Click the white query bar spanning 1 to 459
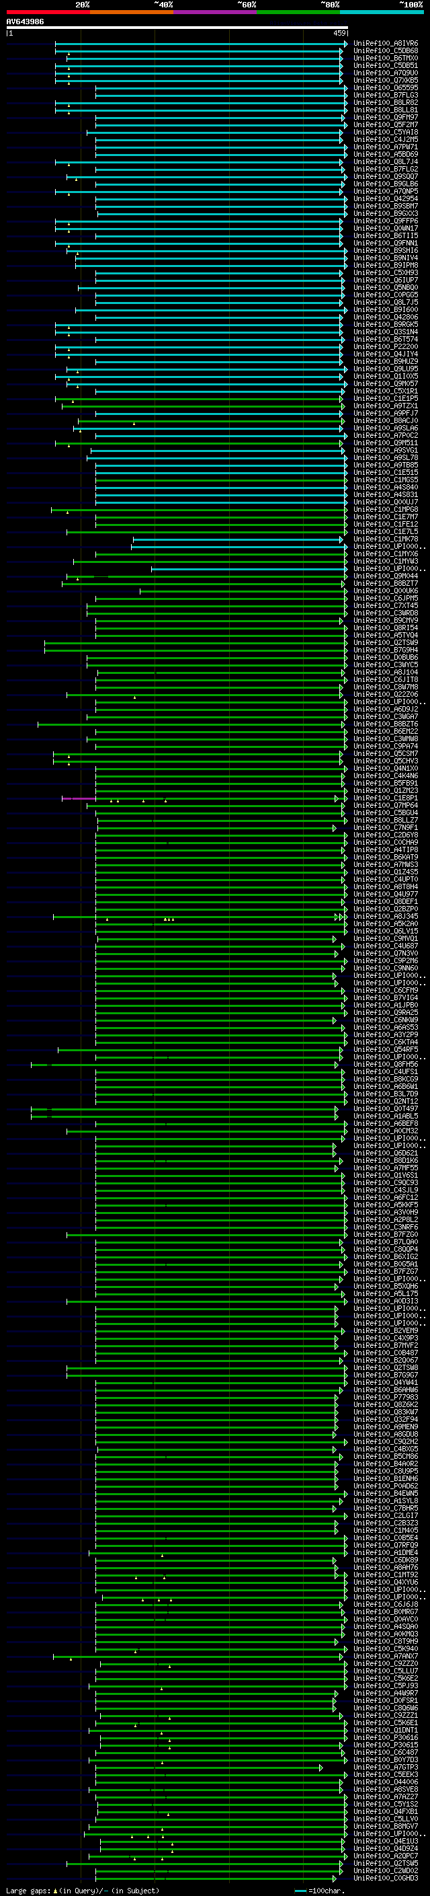The width and height of the screenshot is (430, 1896). pos(177,28)
